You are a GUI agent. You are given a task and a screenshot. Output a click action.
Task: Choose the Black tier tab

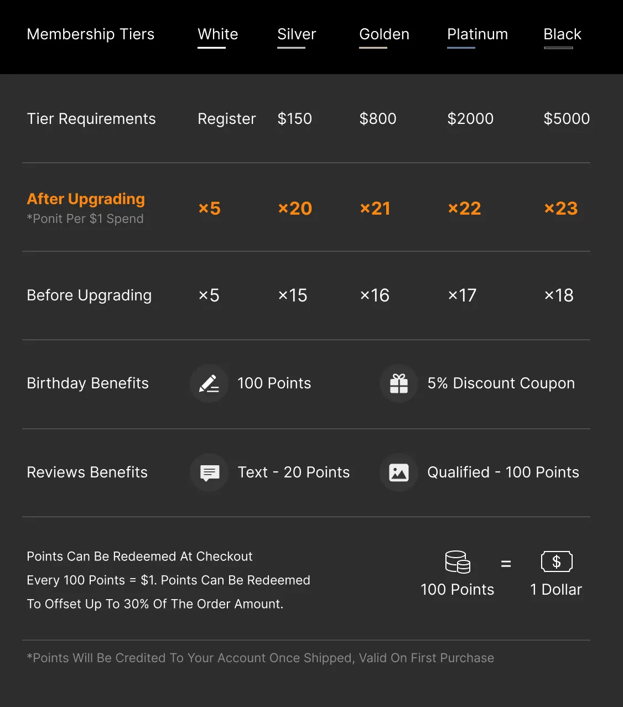tap(562, 34)
